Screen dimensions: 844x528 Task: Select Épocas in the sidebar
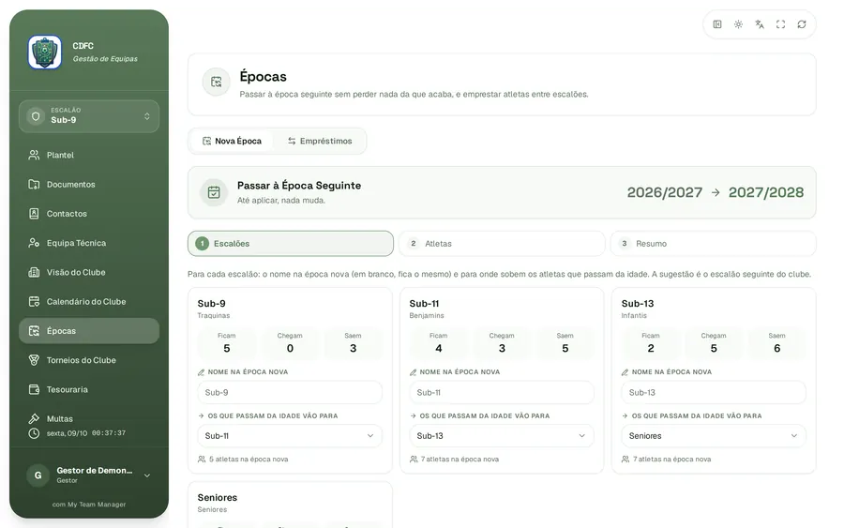(89, 331)
